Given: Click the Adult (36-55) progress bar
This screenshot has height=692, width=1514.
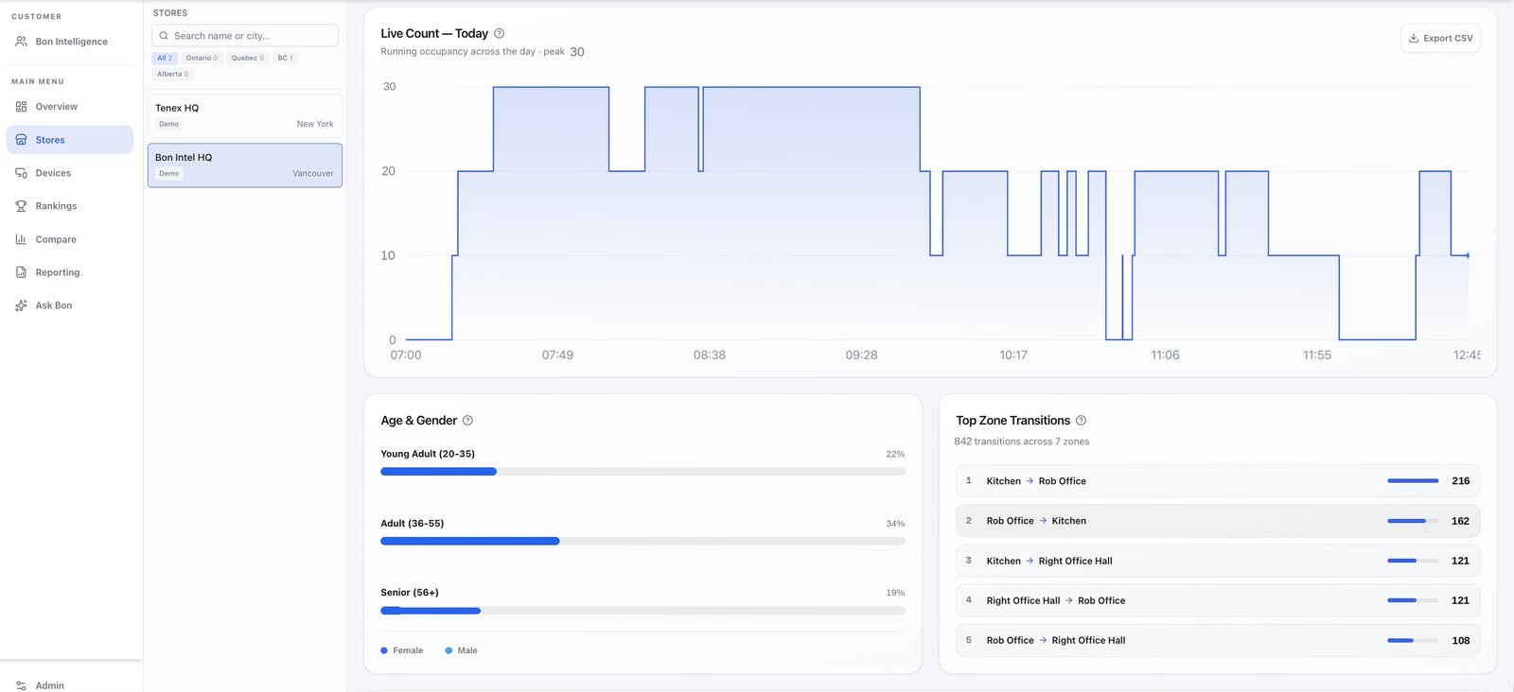Looking at the screenshot, I should [x=643, y=541].
